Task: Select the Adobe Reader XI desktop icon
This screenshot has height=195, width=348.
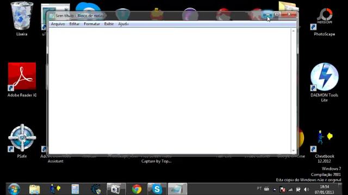Action: click(x=22, y=80)
